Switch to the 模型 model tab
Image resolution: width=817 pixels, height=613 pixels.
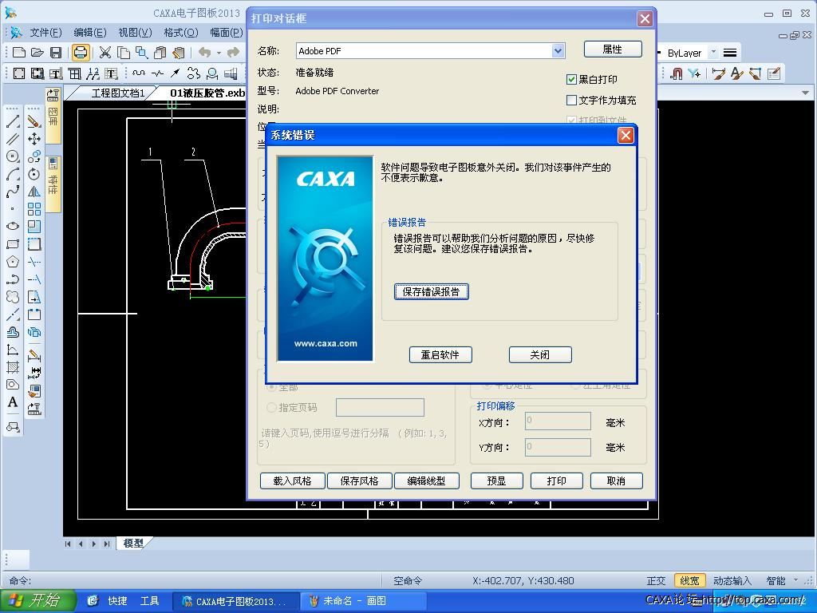[x=133, y=543]
